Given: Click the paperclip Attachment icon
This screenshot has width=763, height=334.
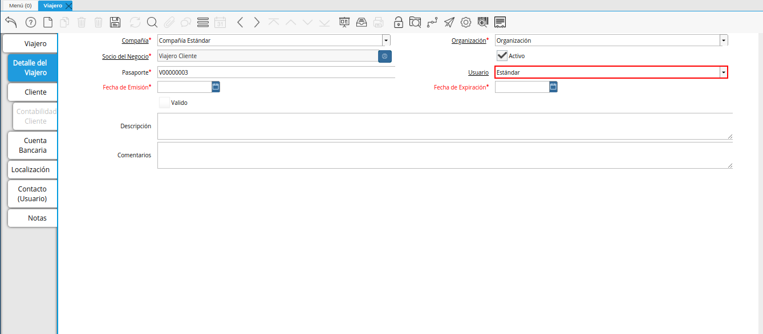Looking at the screenshot, I should (x=169, y=22).
